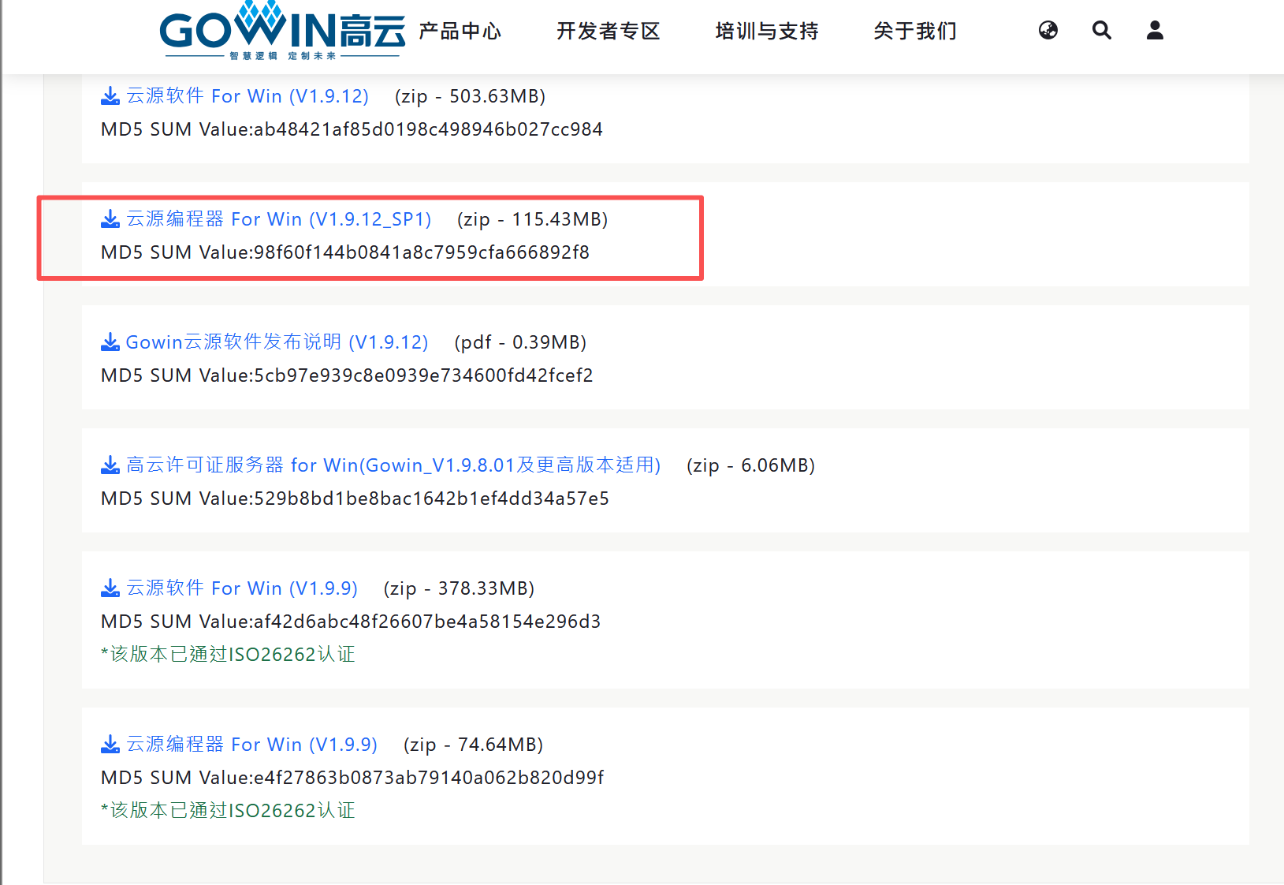Download the ISO26262-certified 云源软件 For Win (V1.9.9)

coord(241,588)
